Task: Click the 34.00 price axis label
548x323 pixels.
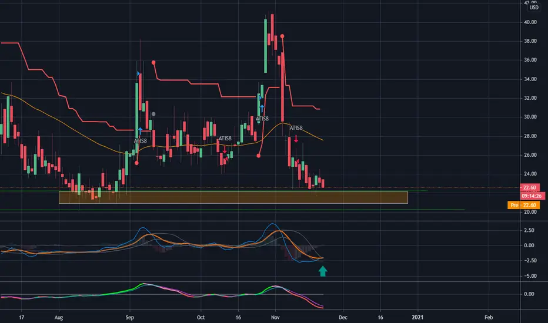Action: click(x=530, y=79)
